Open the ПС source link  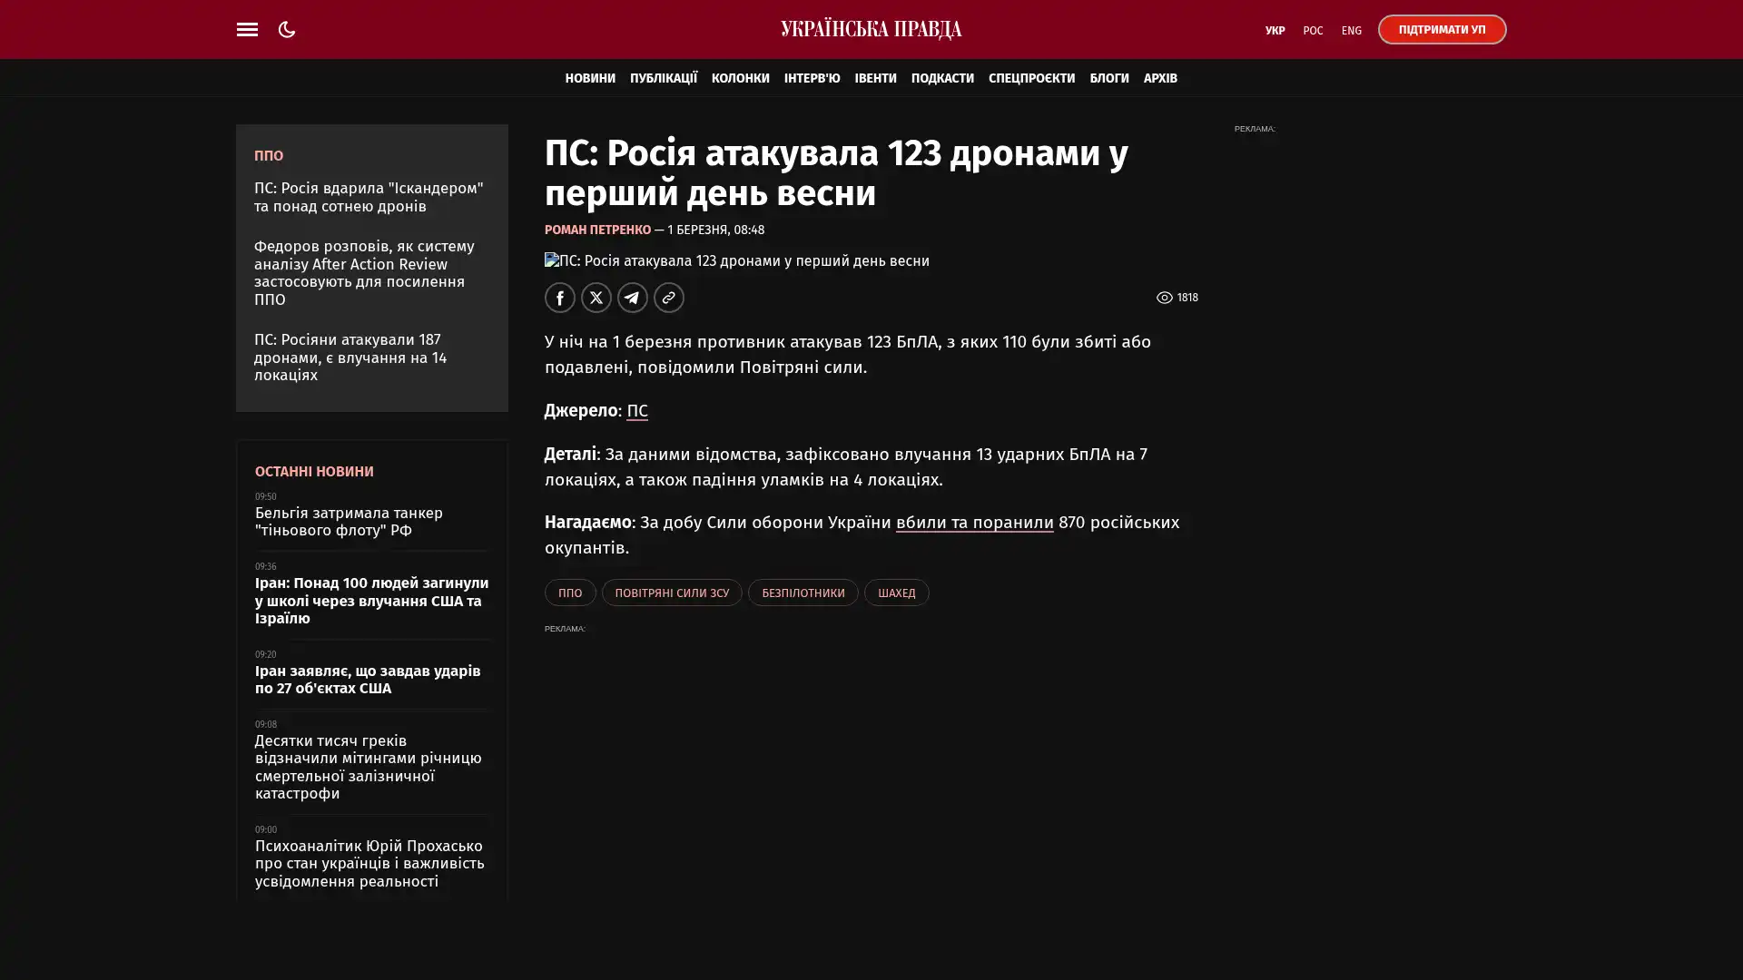(x=636, y=411)
